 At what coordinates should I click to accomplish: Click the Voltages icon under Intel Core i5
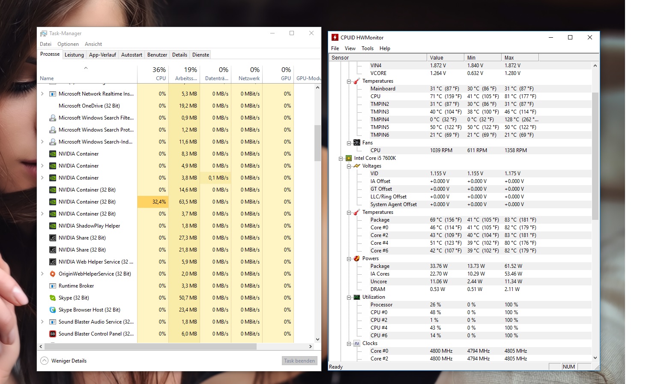[357, 166]
